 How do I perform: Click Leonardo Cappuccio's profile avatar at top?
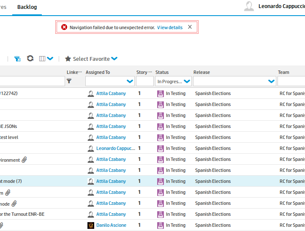[249, 6]
